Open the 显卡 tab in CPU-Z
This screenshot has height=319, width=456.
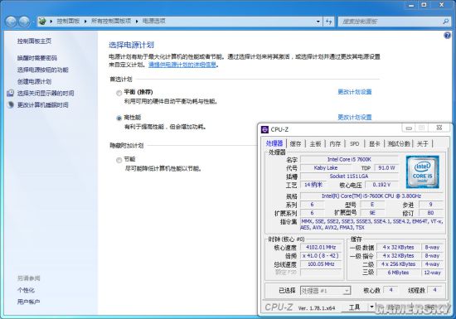tap(374, 143)
